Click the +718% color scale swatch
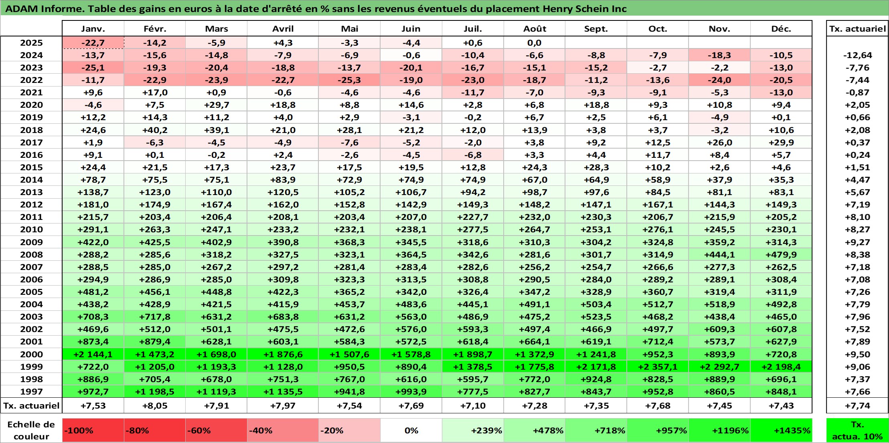The height and width of the screenshot is (443, 889). pyautogui.click(x=596, y=430)
